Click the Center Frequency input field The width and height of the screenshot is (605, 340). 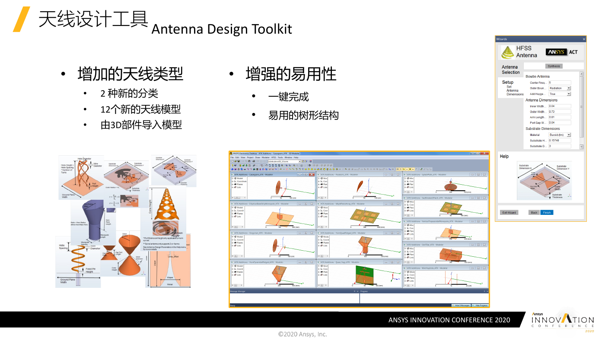point(560,82)
